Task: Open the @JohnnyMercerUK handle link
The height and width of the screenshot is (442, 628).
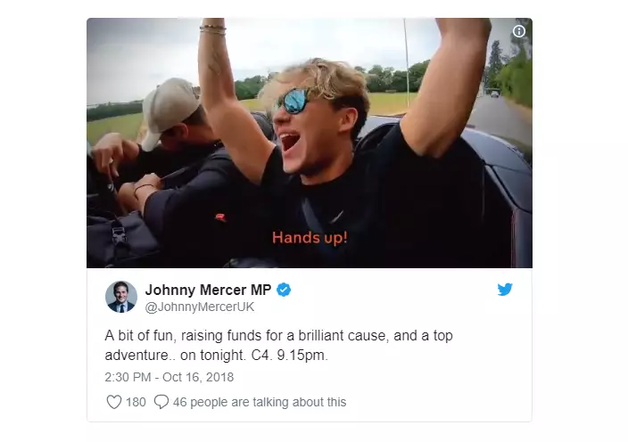Action: pos(200,307)
